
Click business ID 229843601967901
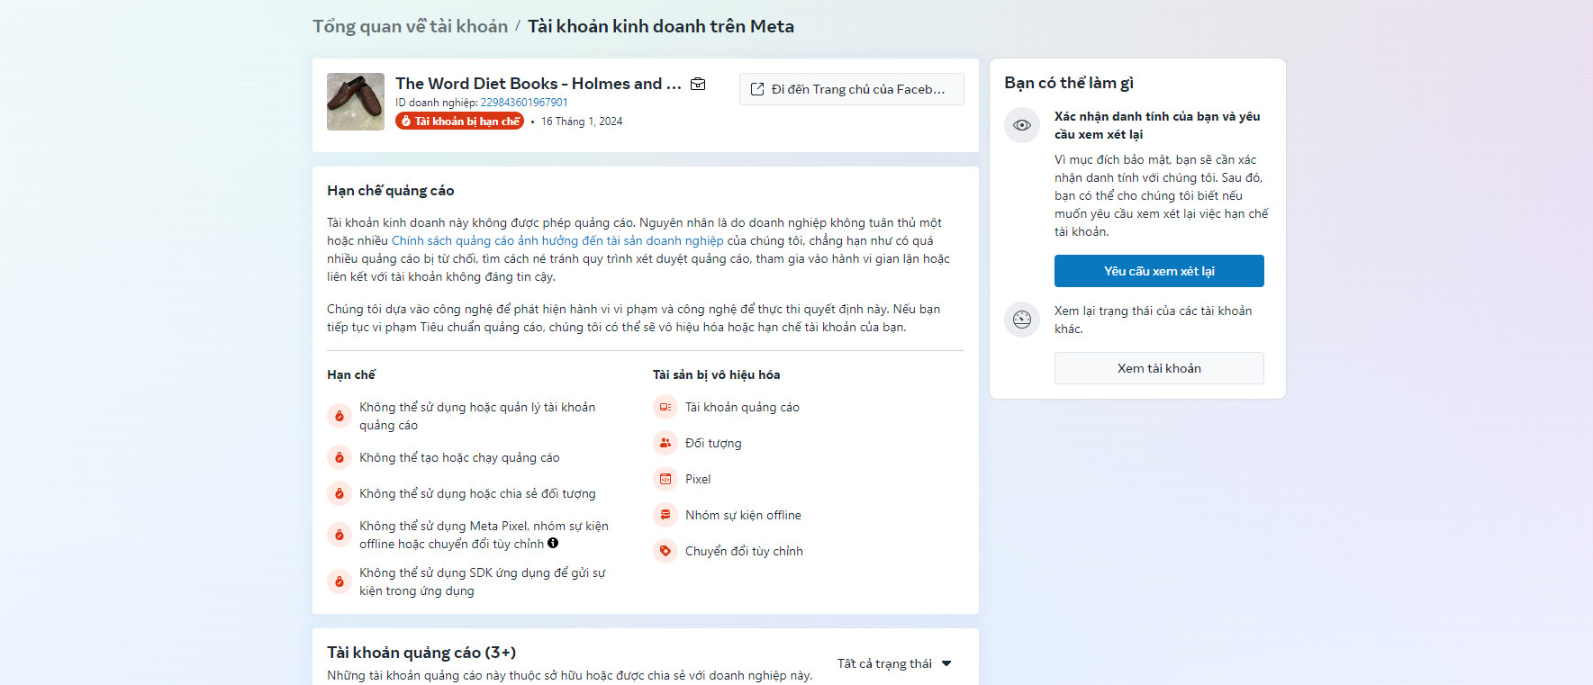tap(524, 103)
